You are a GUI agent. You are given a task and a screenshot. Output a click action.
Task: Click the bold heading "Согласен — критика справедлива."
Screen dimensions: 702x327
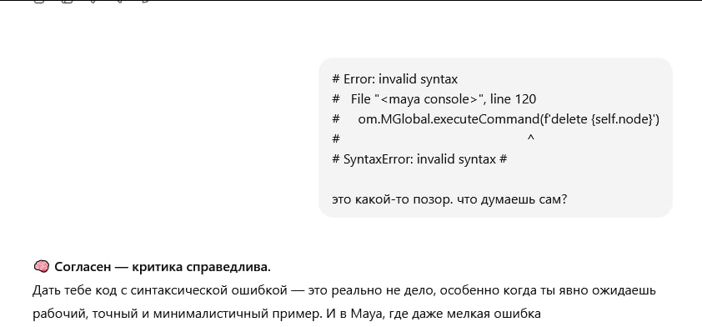click(163, 267)
